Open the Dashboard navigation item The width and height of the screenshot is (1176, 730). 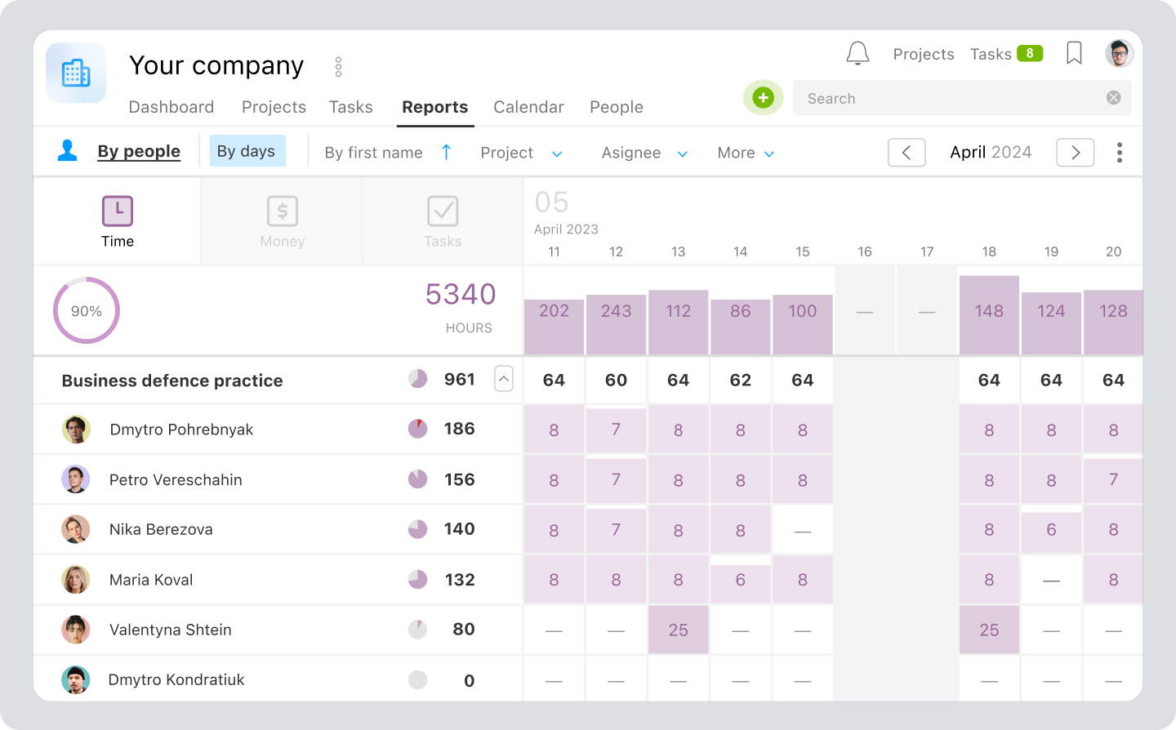pyautogui.click(x=171, y=107)
